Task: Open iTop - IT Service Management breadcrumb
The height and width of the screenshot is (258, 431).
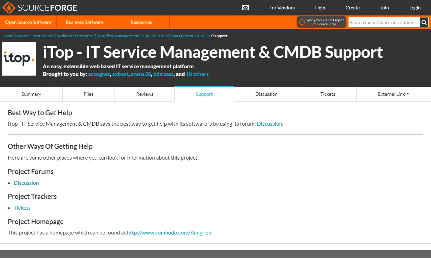Action: click(x=176, y=36)
